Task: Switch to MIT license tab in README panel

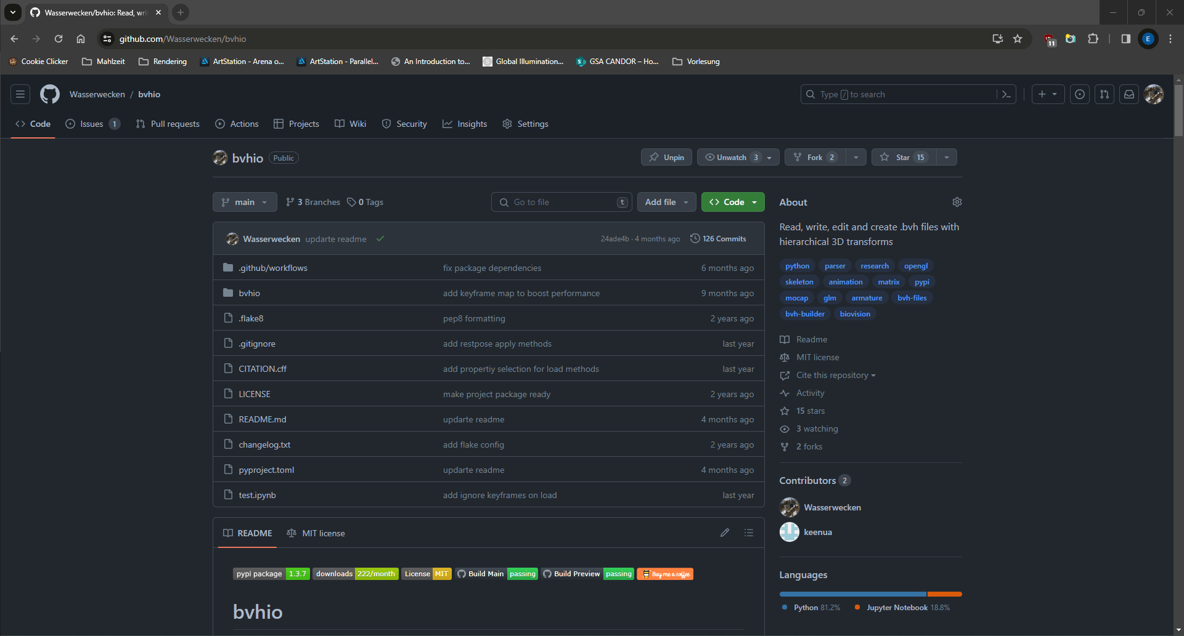Action: point(316,533)
